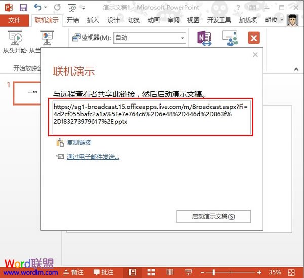Open the 设计 ribbon tab
Image resolution: width=304 pixels, height=278 pixels.
pos(113,20)
